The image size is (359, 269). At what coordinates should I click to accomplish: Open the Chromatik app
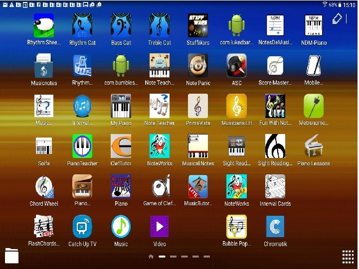(x=275, y=227)
